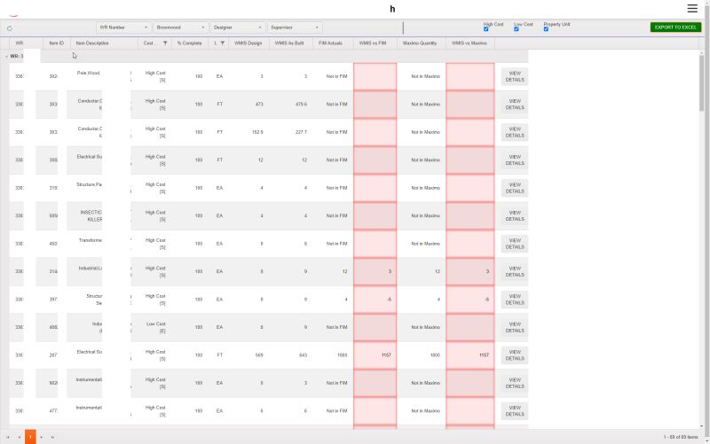Go to the last page of results
The height and width of the screenshot is (444, 710).
[52, 437]
